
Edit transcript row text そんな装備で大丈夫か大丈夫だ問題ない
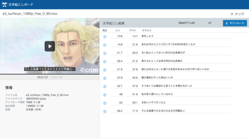(186, 111)
